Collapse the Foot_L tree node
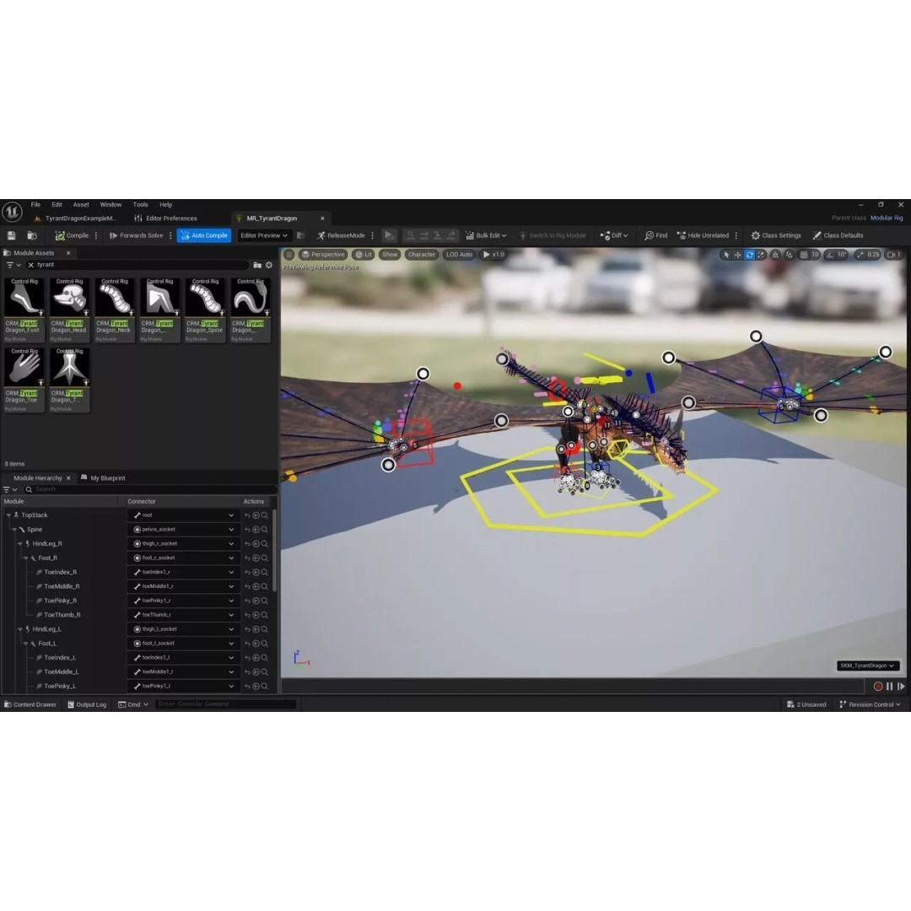The height and width of the screenshot is (911, 911). coord(25,644)
